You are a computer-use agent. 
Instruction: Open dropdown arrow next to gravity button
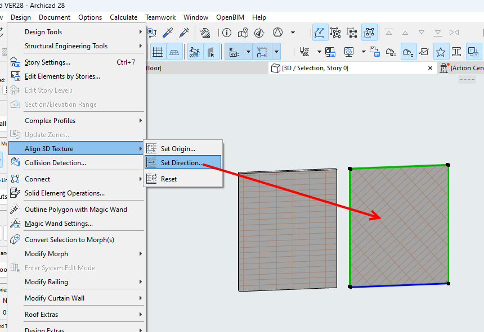point(276,52)
